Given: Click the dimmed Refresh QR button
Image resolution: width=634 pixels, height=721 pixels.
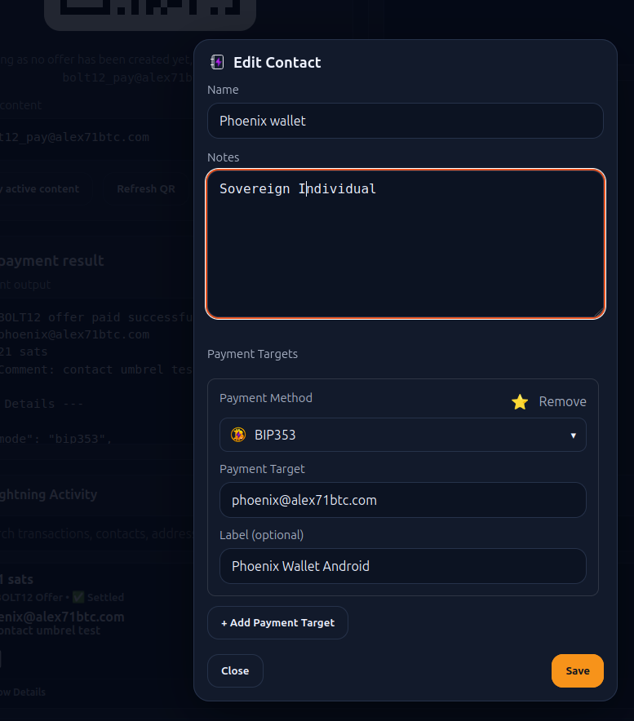Looking at the screenshot, I should (x=146, y=189).
